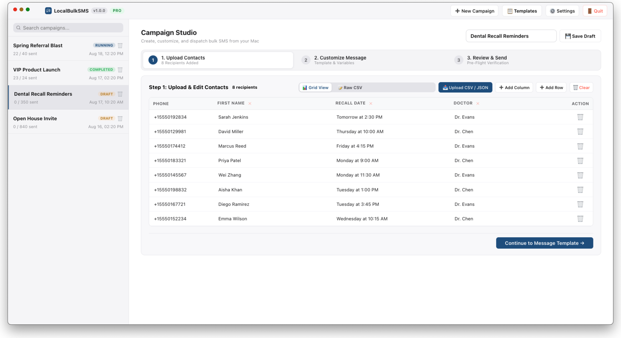The image size is (621, 338).
Task: Delete the Dental Recall Reminders campaign
Action: [120, 94]
